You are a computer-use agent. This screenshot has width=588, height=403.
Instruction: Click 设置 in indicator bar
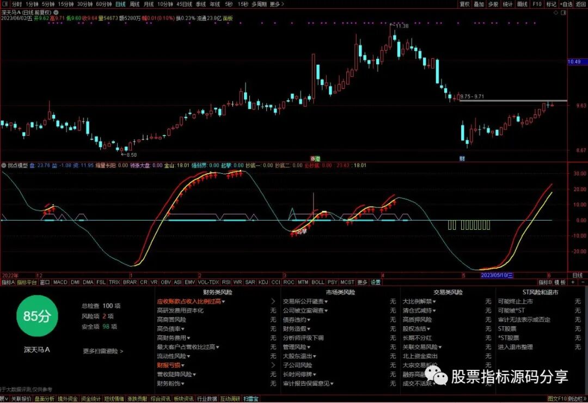[375, 282]
